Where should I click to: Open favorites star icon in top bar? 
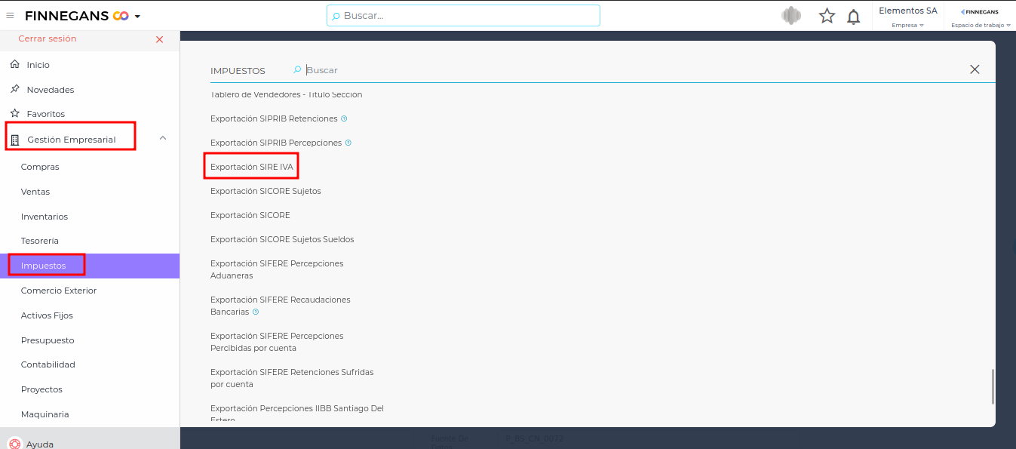point(827,16)
